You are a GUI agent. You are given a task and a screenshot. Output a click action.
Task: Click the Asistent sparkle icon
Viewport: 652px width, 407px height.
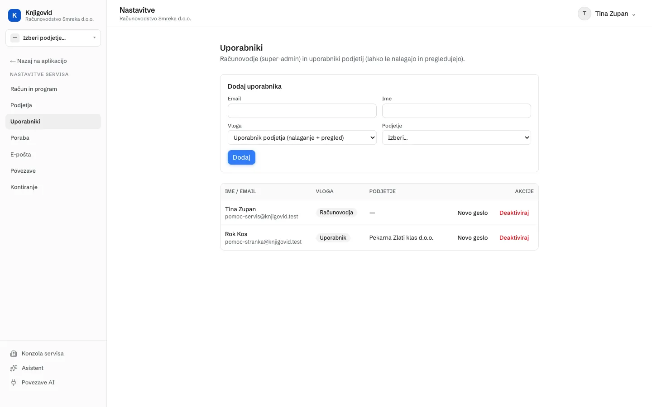click(14, 368)
